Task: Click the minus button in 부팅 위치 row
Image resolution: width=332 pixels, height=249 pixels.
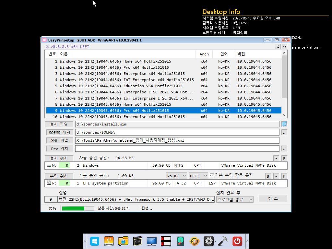Action: point(276,176)
